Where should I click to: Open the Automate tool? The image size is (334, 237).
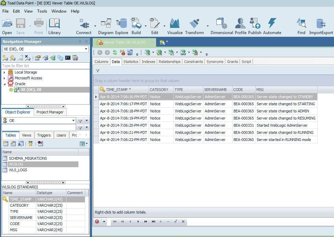tap(272, 26)
